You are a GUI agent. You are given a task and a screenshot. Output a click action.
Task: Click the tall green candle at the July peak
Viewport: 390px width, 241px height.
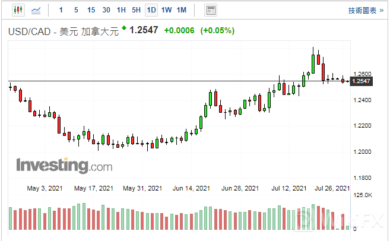[313, 63]
